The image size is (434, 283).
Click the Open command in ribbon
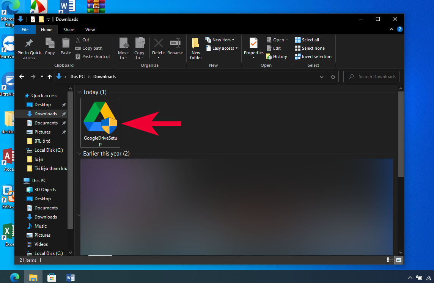point(277,40)
